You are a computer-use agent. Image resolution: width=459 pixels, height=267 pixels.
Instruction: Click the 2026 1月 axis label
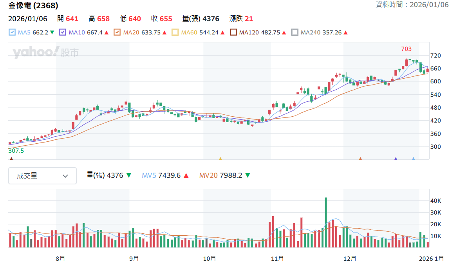pos(431,259)
